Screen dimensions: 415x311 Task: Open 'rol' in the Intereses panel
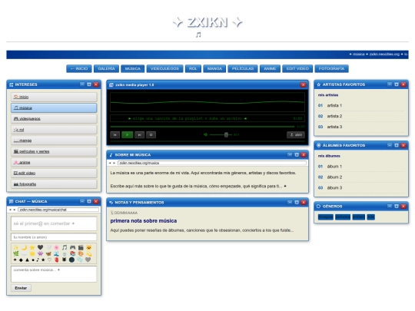click(54, 130)
